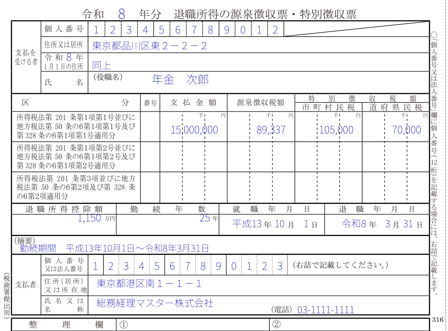Image resolution: width=448 pixels, height=331 pixels.
Task: Select the name 年金 次郎
Action: tap(180, 79)
